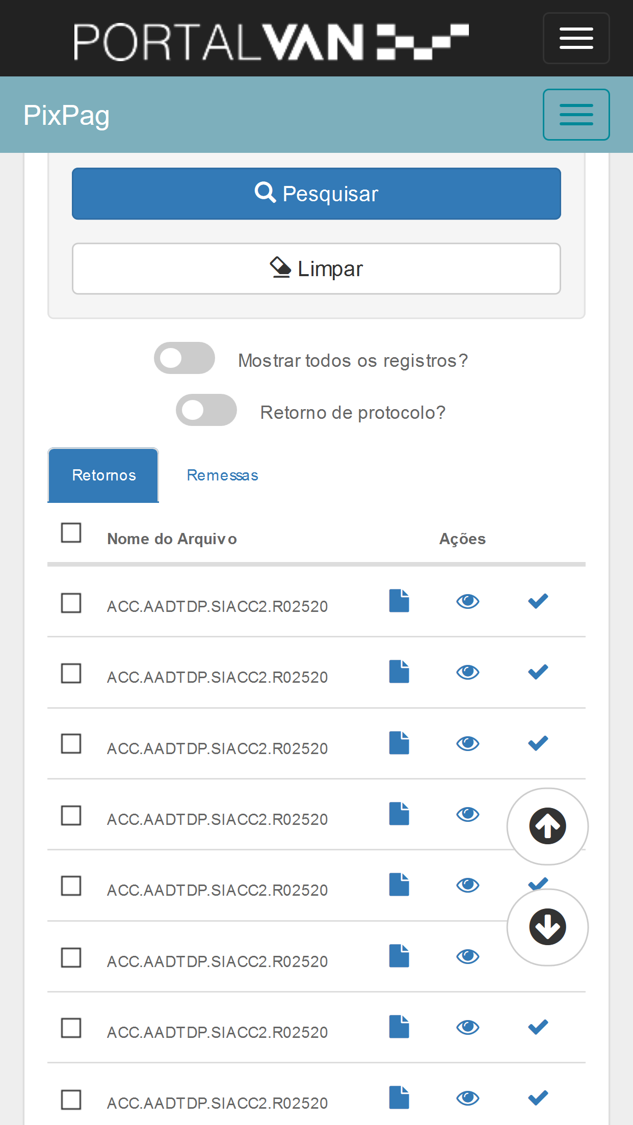The width and height of the screenshot is (633, 1125).
Task: Click the file icon in third row
Action: tap(399, 743)
